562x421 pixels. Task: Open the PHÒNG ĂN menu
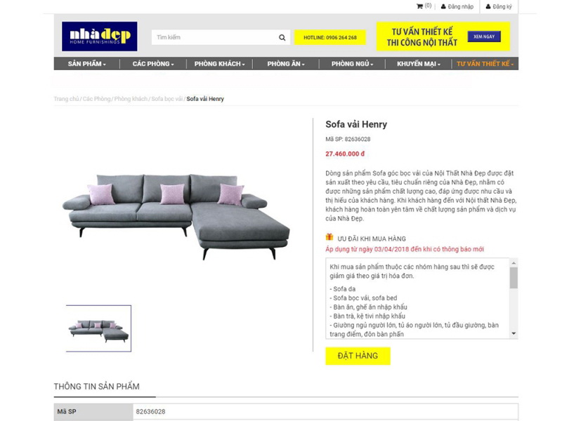[286, 64]
